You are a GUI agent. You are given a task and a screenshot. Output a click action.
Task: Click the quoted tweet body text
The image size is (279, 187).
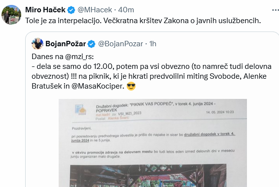(152, 71)
